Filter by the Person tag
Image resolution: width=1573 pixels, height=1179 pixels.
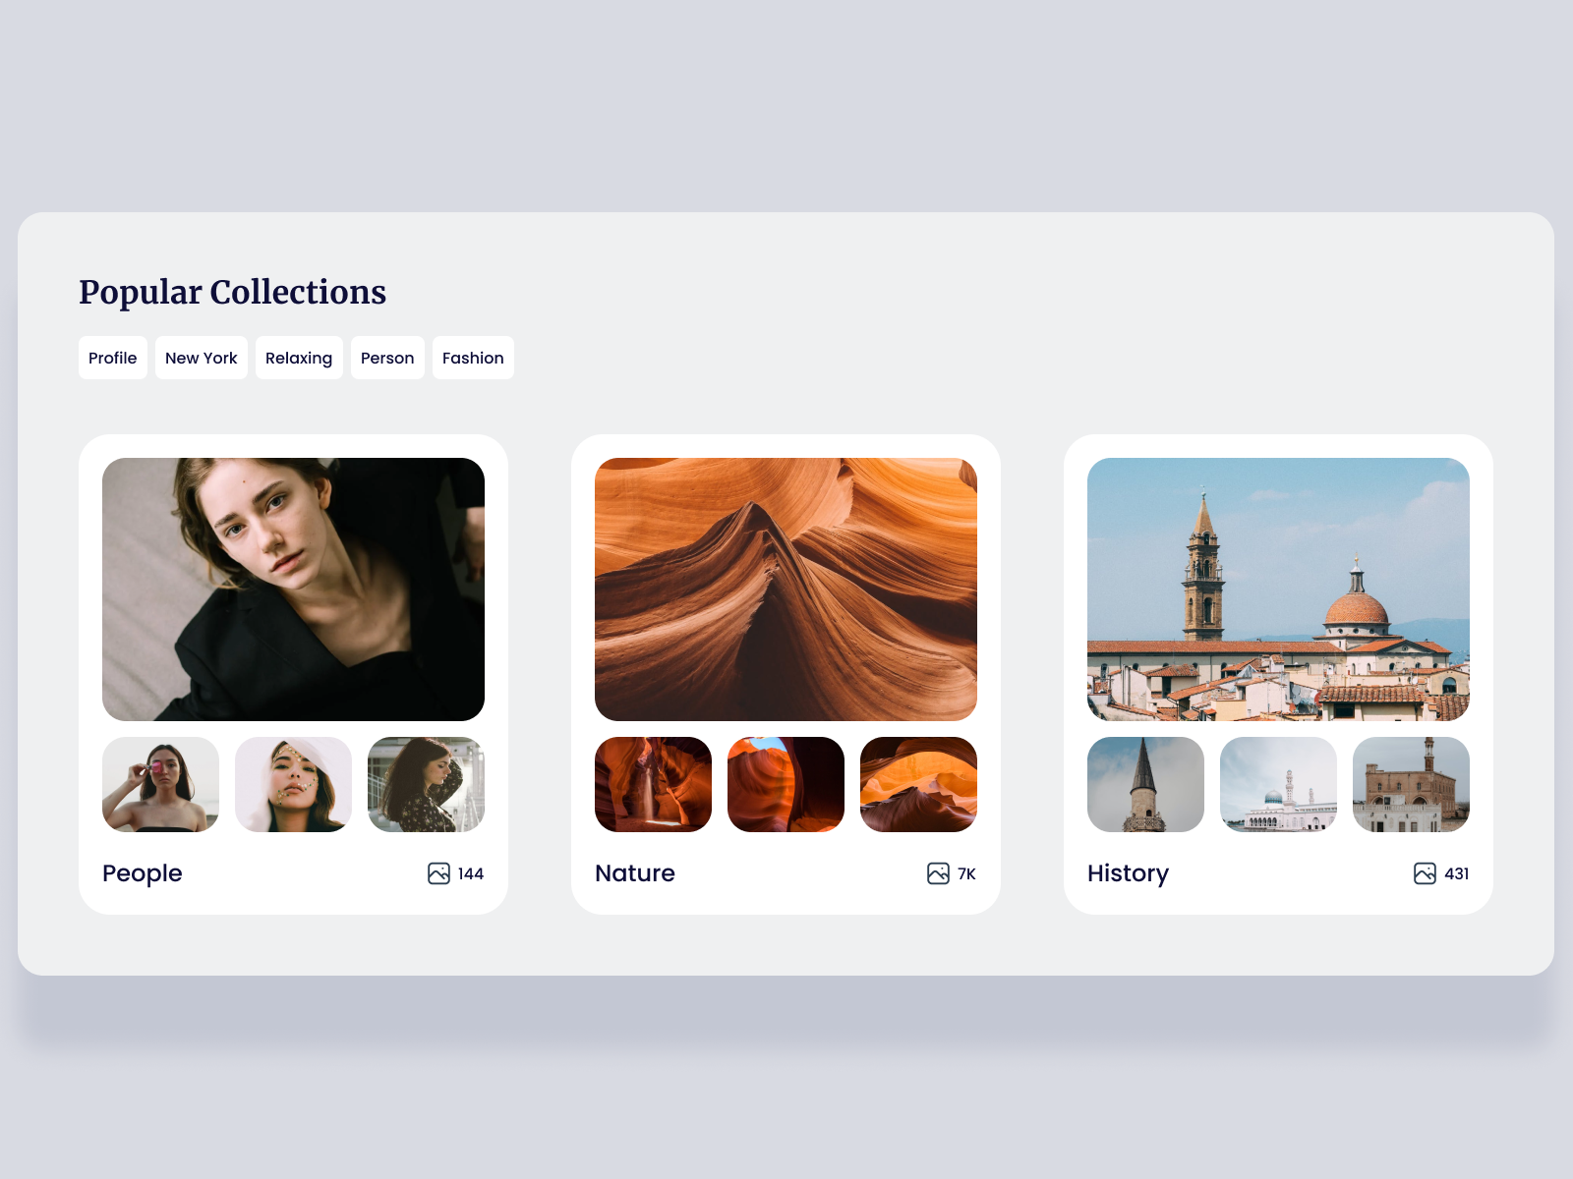(x=387, y=358)
